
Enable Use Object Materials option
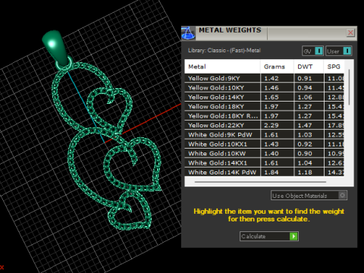click(309, 196)
